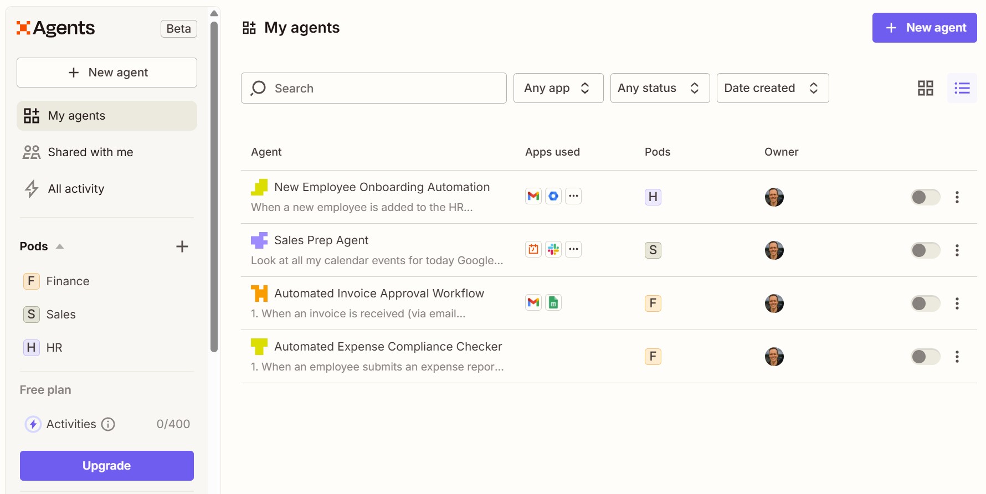Click calendar app icon in Sales Prep row

(533, 249)
